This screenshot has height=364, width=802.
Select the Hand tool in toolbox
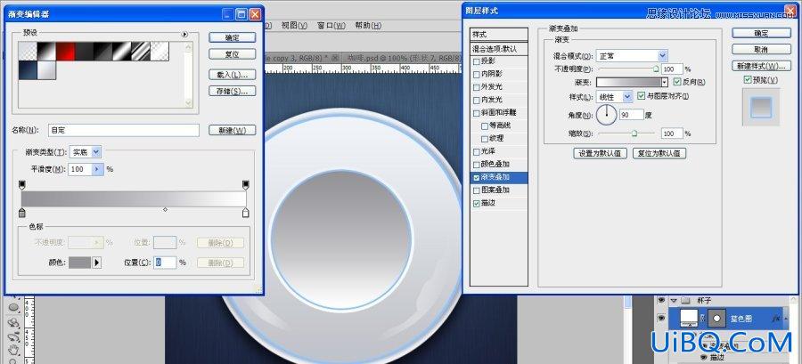click(13, 351)
